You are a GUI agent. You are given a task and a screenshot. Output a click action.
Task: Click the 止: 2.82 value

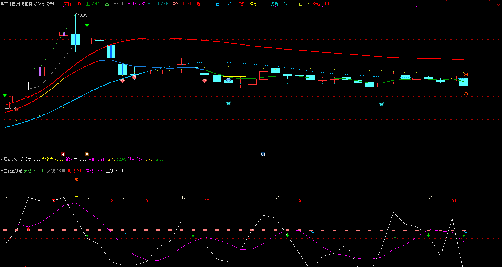pos(305,4)
